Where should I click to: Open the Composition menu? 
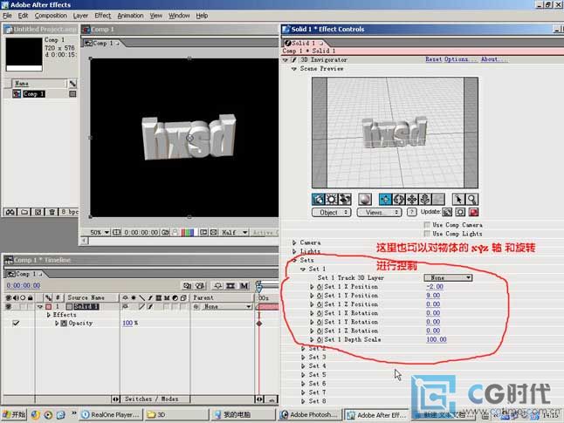coord(51,16)
